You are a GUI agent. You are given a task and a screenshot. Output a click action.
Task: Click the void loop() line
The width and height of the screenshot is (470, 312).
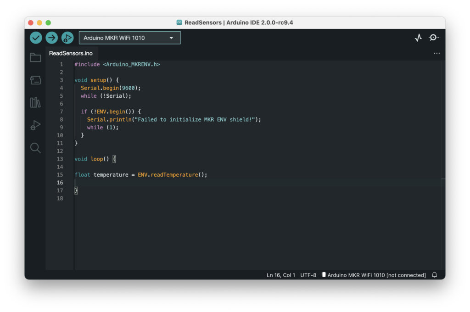(95, 159)
